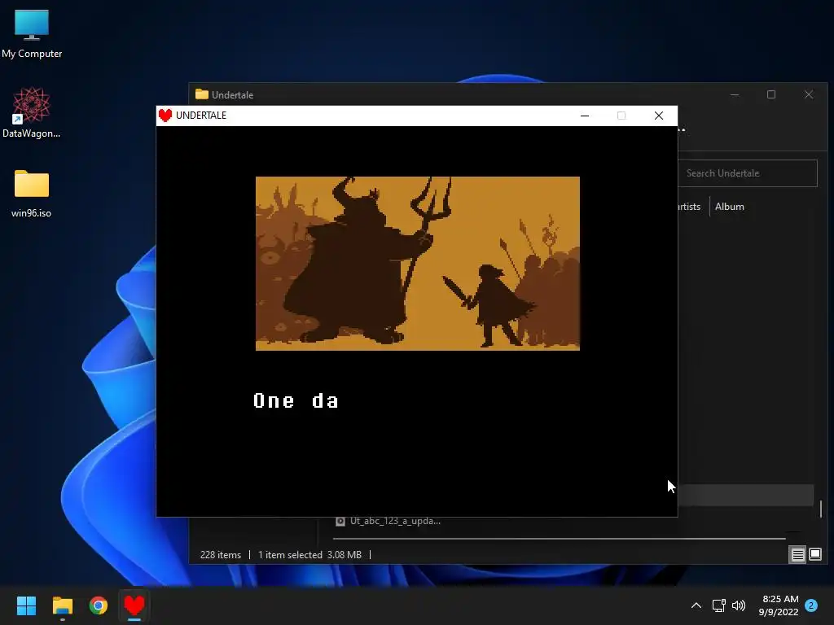Launch Google Chrome from the taskbar
The width and height of the screenshot is (834, 625).
(x=99, y=605)
